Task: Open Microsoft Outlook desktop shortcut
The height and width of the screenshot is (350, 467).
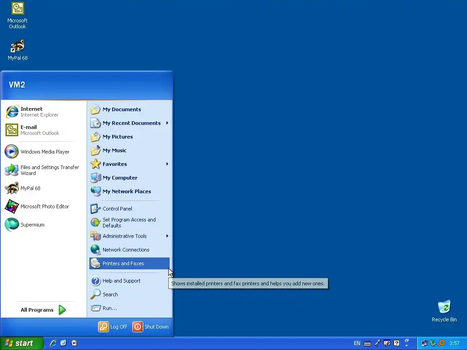Action: (x=17, y=15)
